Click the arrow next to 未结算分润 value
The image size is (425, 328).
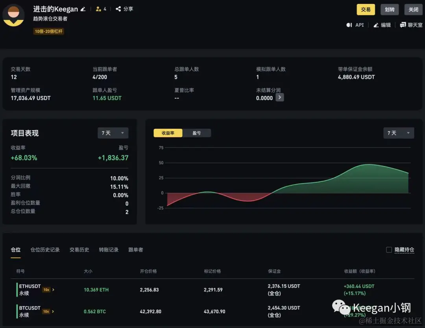point(280,97)
